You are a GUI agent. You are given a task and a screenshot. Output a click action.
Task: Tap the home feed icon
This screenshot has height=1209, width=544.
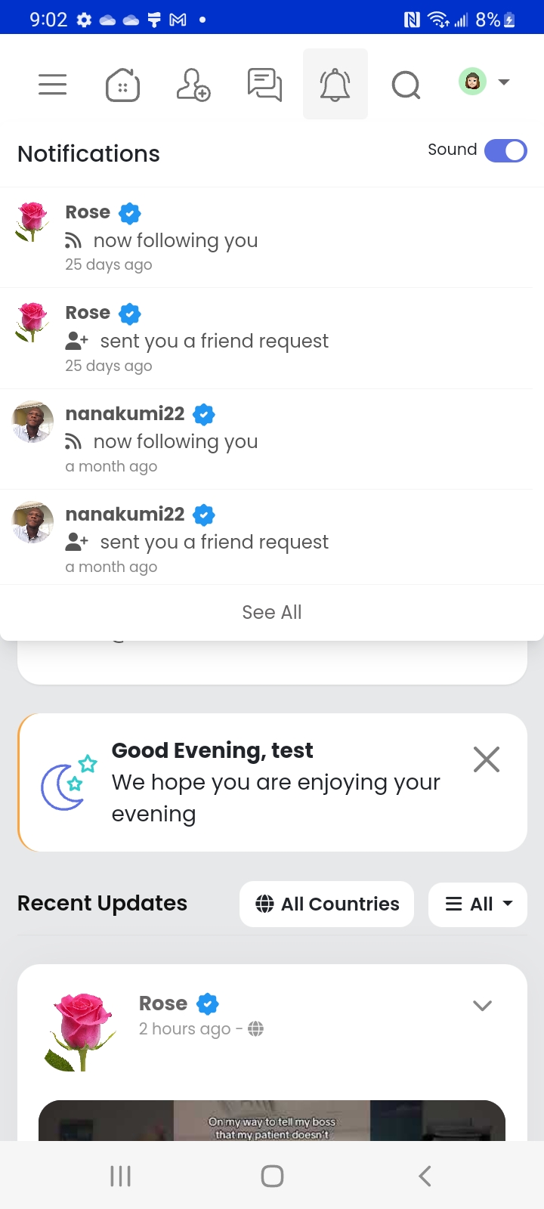(122, 84)
